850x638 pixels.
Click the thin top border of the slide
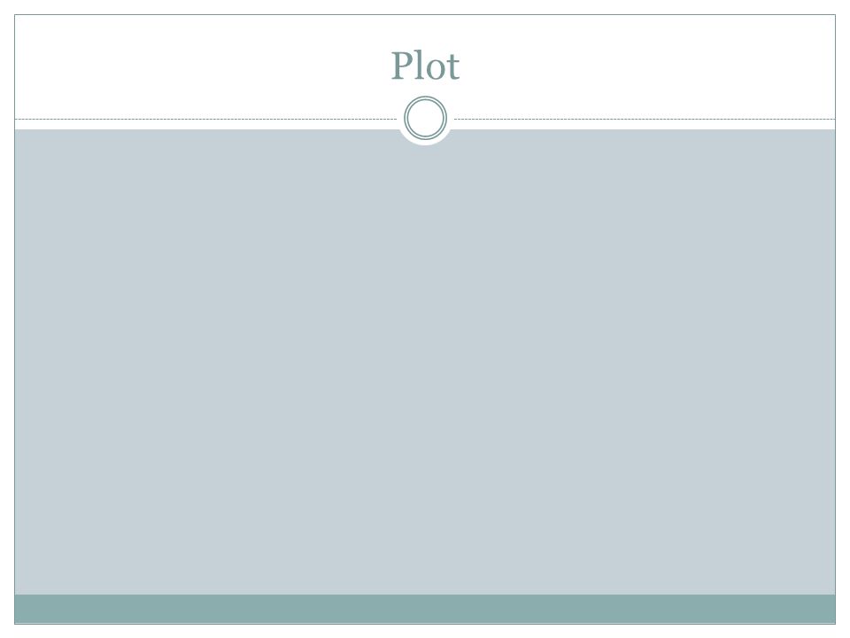tap(425, 15)
